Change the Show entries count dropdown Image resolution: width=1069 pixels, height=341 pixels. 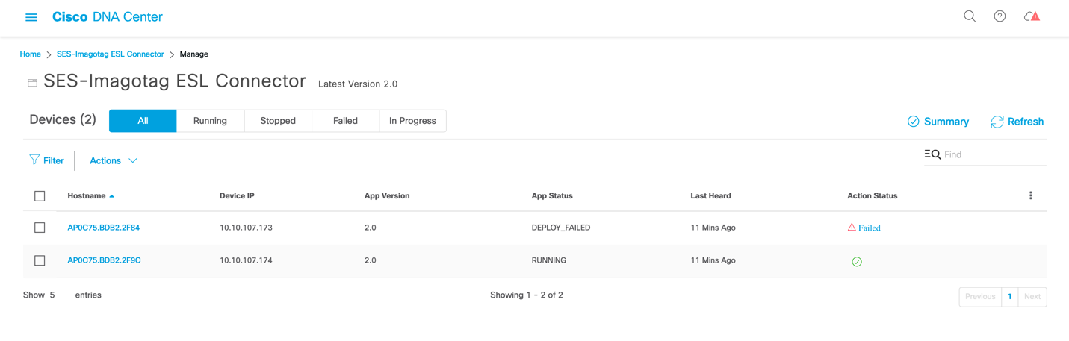click(x=53, y=295)
